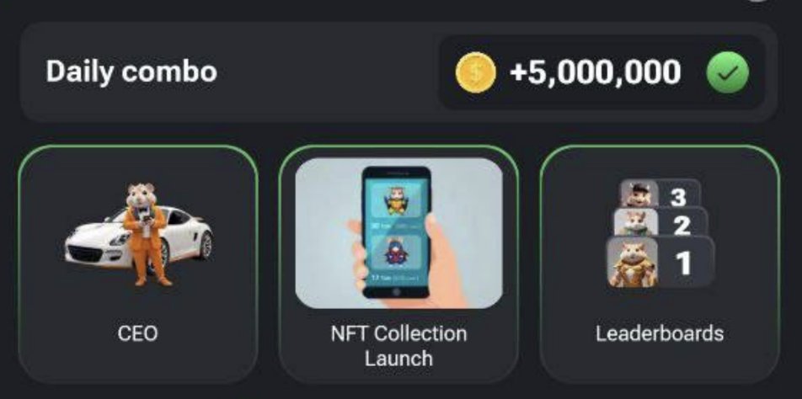The height and width of the screenshot is (399, 802).
Task: Tap the rank 1 hamster avatar
Action: pyautogui.click(x=632, y=263)
